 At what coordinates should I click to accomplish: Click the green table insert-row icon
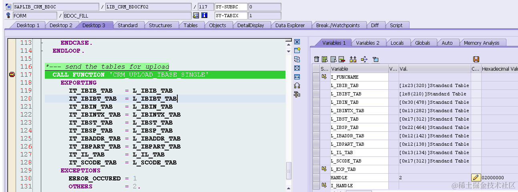(x=325, y=59)
